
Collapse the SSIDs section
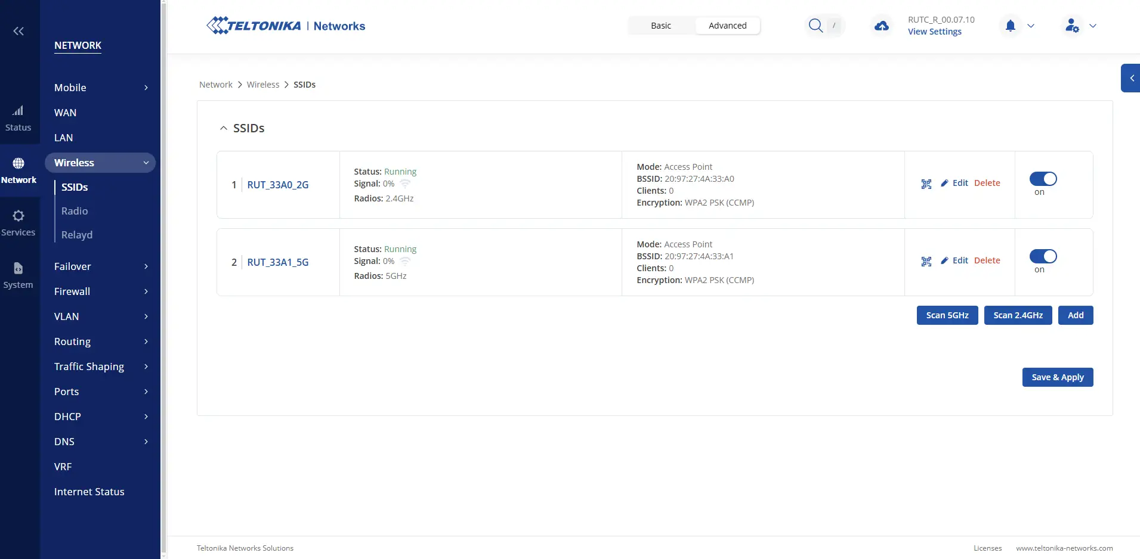[224, 128]
